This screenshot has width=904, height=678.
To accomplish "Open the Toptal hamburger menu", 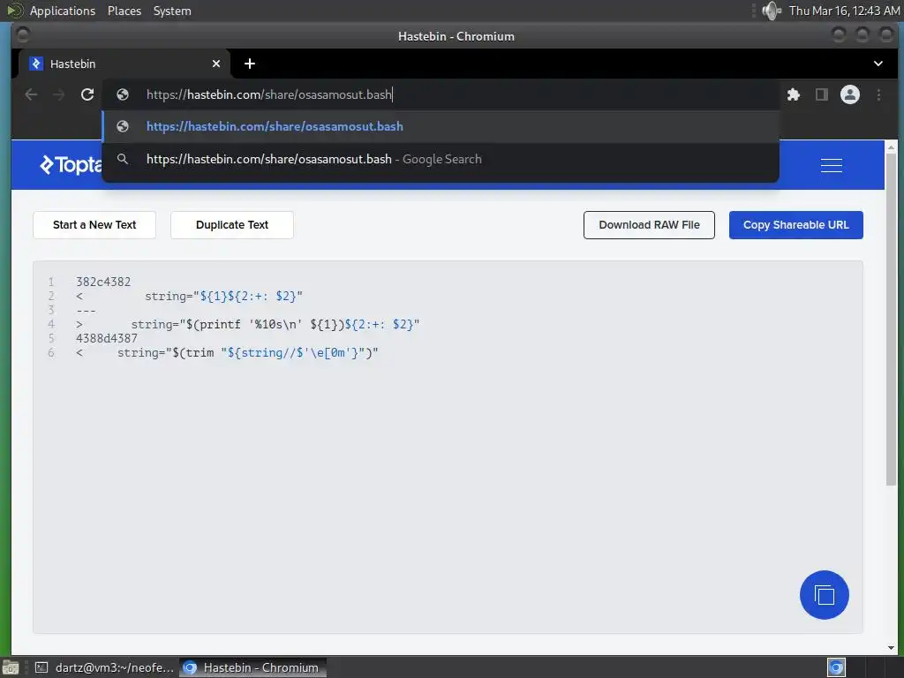I will (x=832, y=165).
